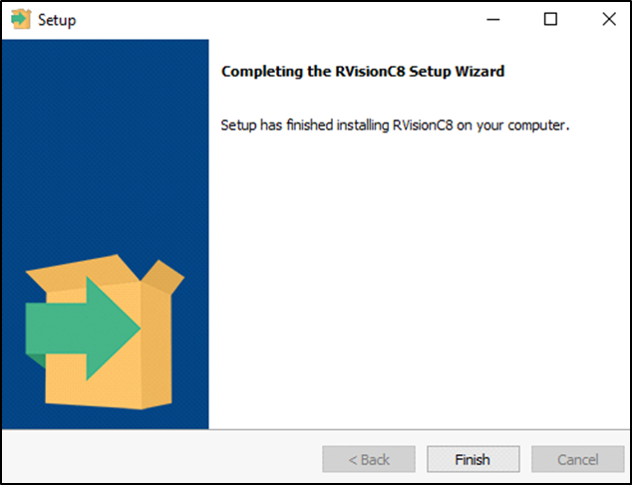Close the Setup wizard window
Image resolution: width=632 pixels, height=485 pixels.
pyautogui.click(x=608, y=20)
